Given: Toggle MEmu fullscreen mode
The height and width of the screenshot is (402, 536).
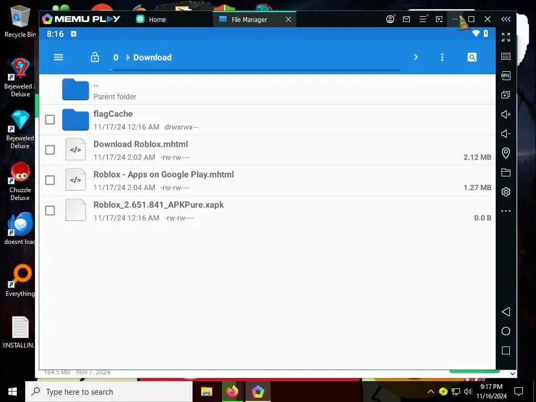Looking at the screenshot, I should click(506, 37).
